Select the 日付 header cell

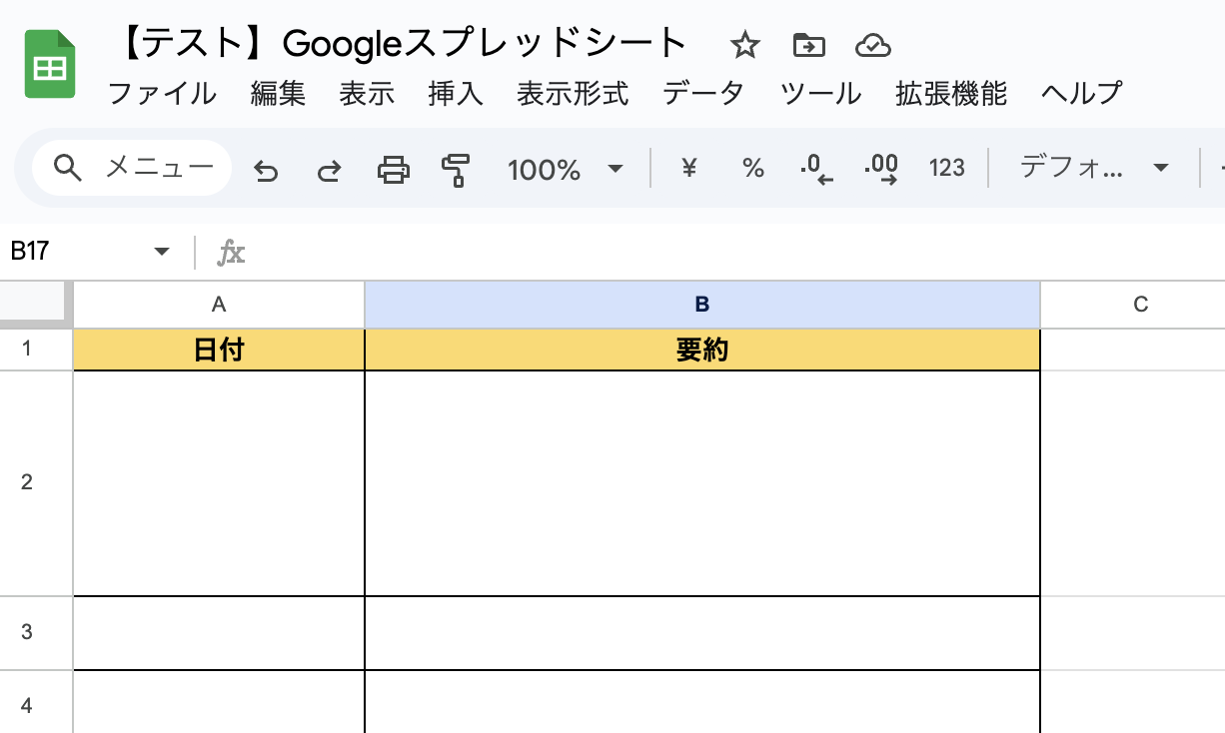tap(219, 350)
